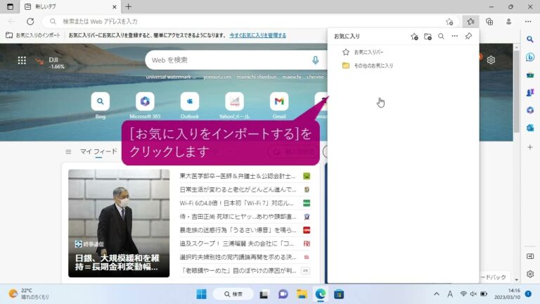
Task: Focus the address bar input
Action: [250, 21]
